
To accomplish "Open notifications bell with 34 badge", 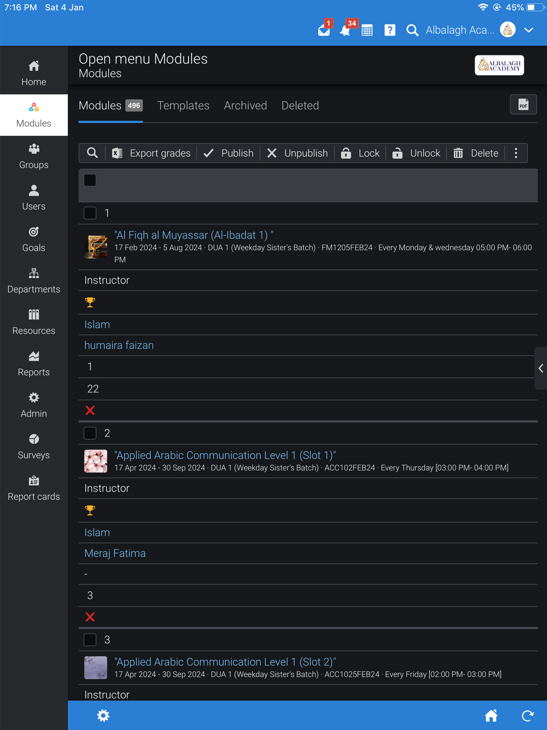I will click(x=345, y=30).
